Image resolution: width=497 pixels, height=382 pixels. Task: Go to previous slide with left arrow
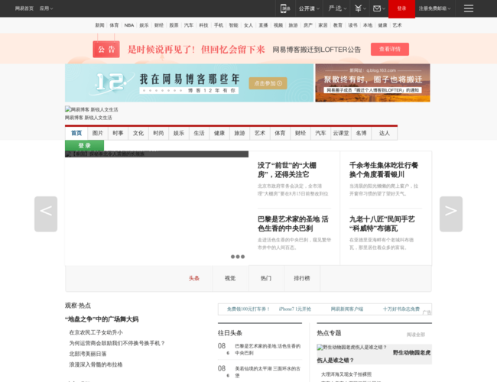point(46,214)
